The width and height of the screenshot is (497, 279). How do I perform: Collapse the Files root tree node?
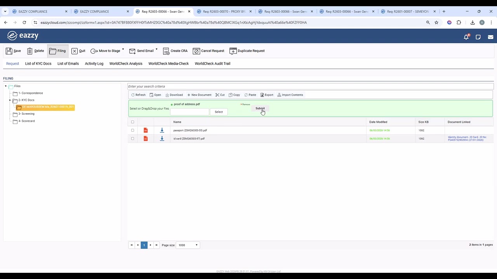click(x=6, y=86)
